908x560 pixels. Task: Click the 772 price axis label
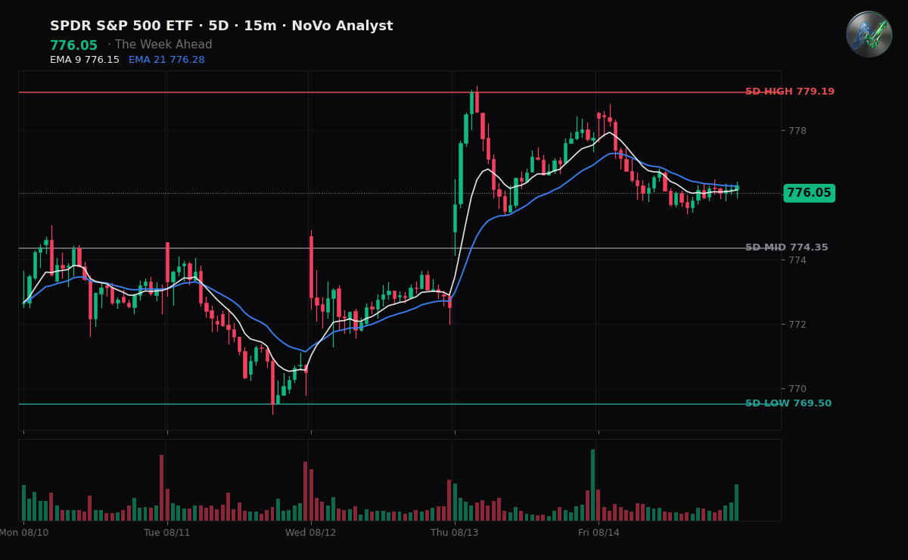coord(798,325)
